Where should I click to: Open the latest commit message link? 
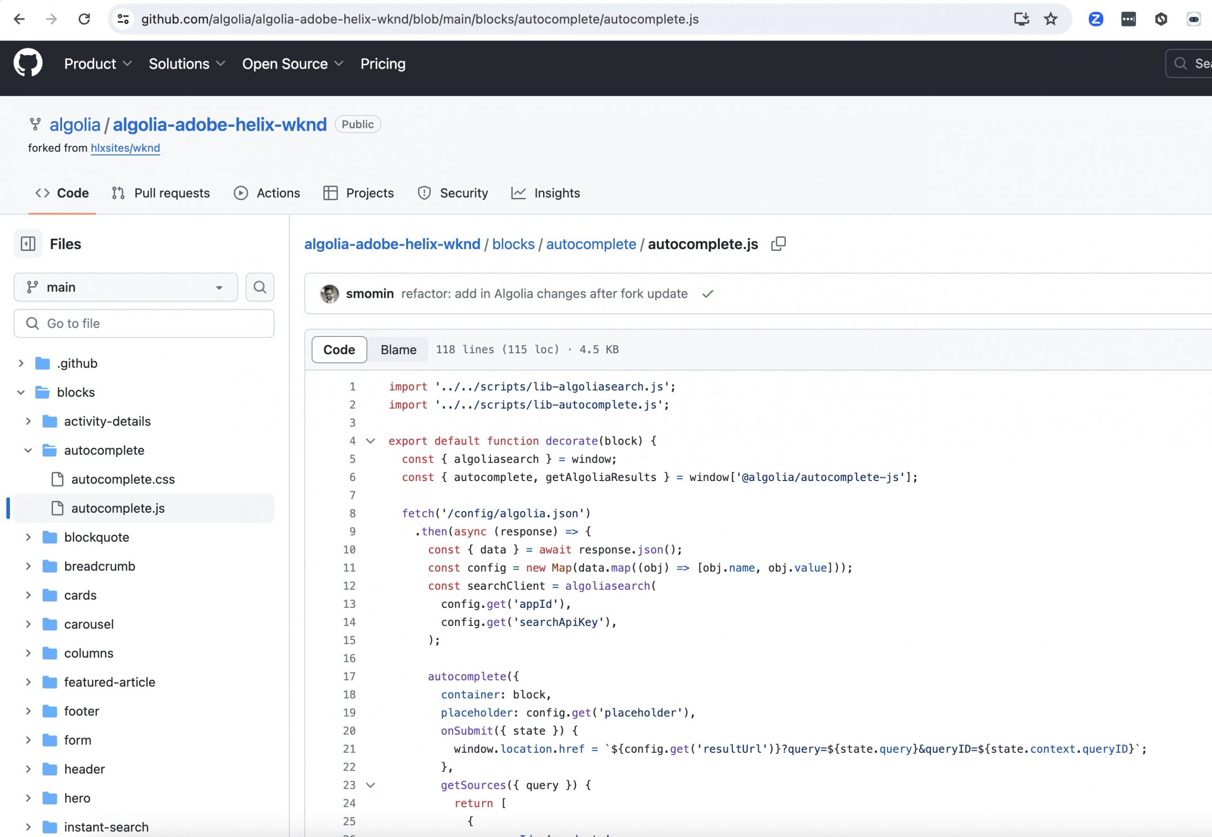pos(544,294)
